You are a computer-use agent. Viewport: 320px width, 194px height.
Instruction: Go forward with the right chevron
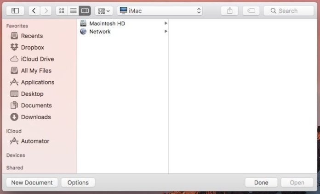coord(46,11)
